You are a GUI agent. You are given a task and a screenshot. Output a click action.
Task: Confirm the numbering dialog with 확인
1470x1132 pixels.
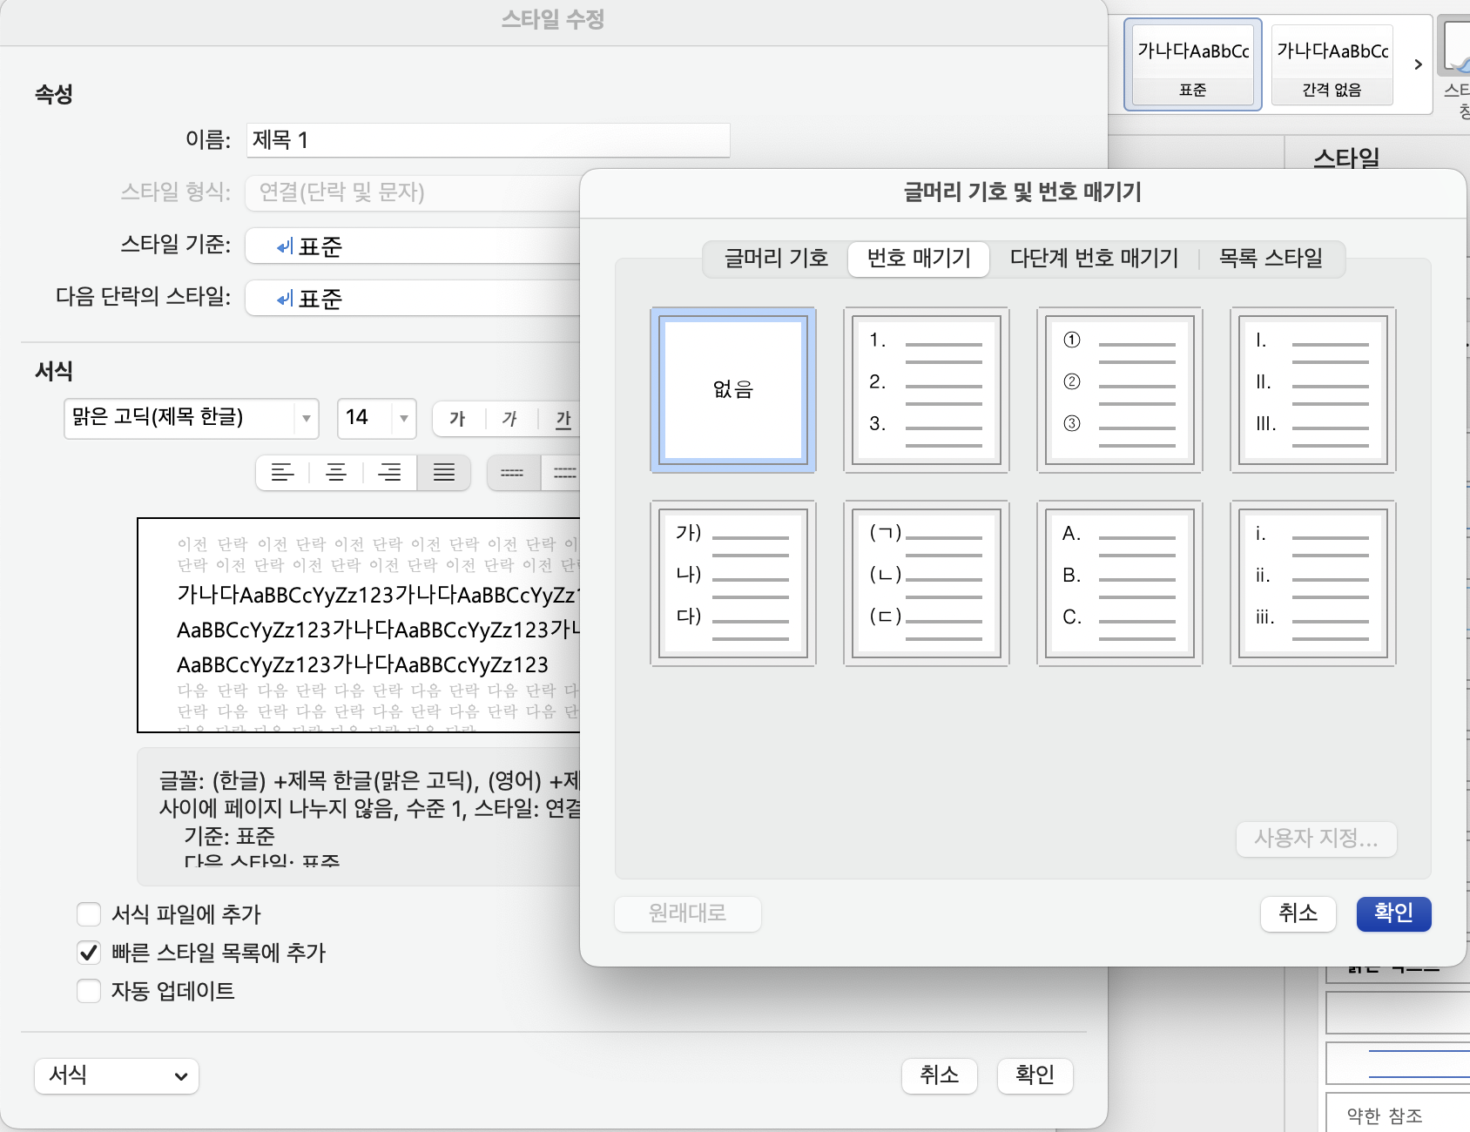tap(1393, 913)
